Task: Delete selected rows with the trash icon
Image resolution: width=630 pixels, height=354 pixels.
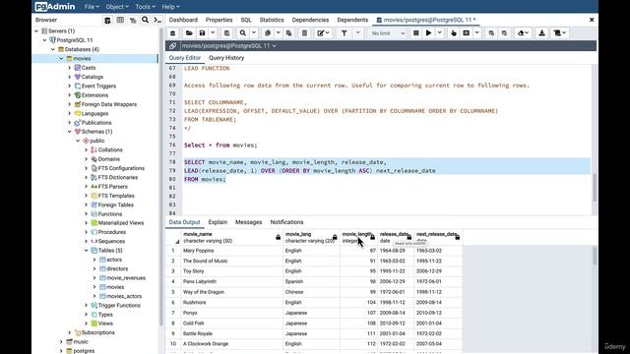Action: pos(304,33)
